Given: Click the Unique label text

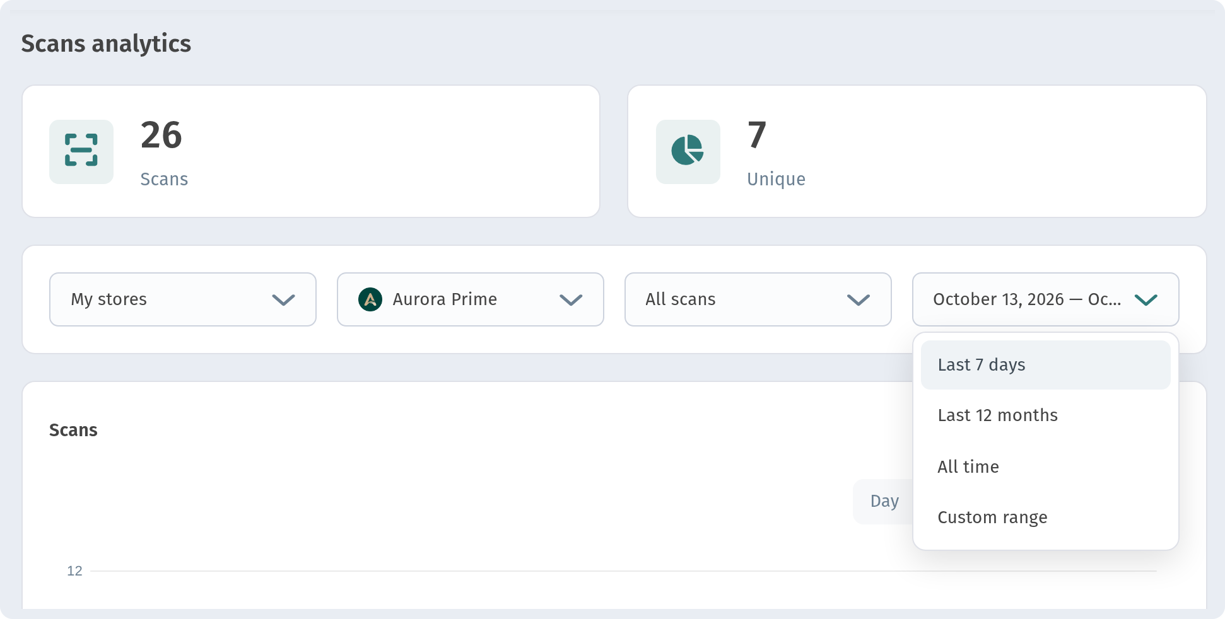Looking at the screenshot, I should click(x=776, y=179).
